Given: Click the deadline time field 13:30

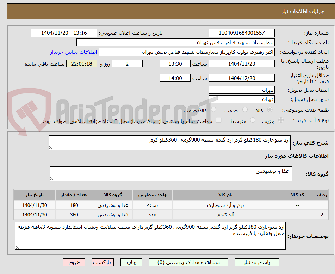Looking at the screenshot, I should coord(175,64).
